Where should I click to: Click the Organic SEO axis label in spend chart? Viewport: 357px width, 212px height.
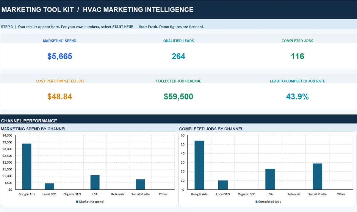[x=72, y=194]
